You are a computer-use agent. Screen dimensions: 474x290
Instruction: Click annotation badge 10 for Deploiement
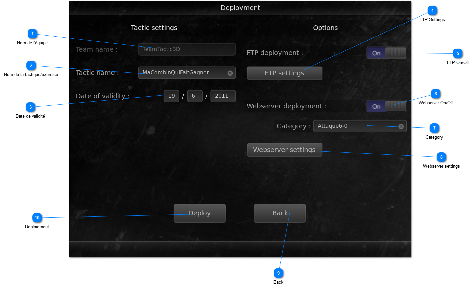point(37,218)
